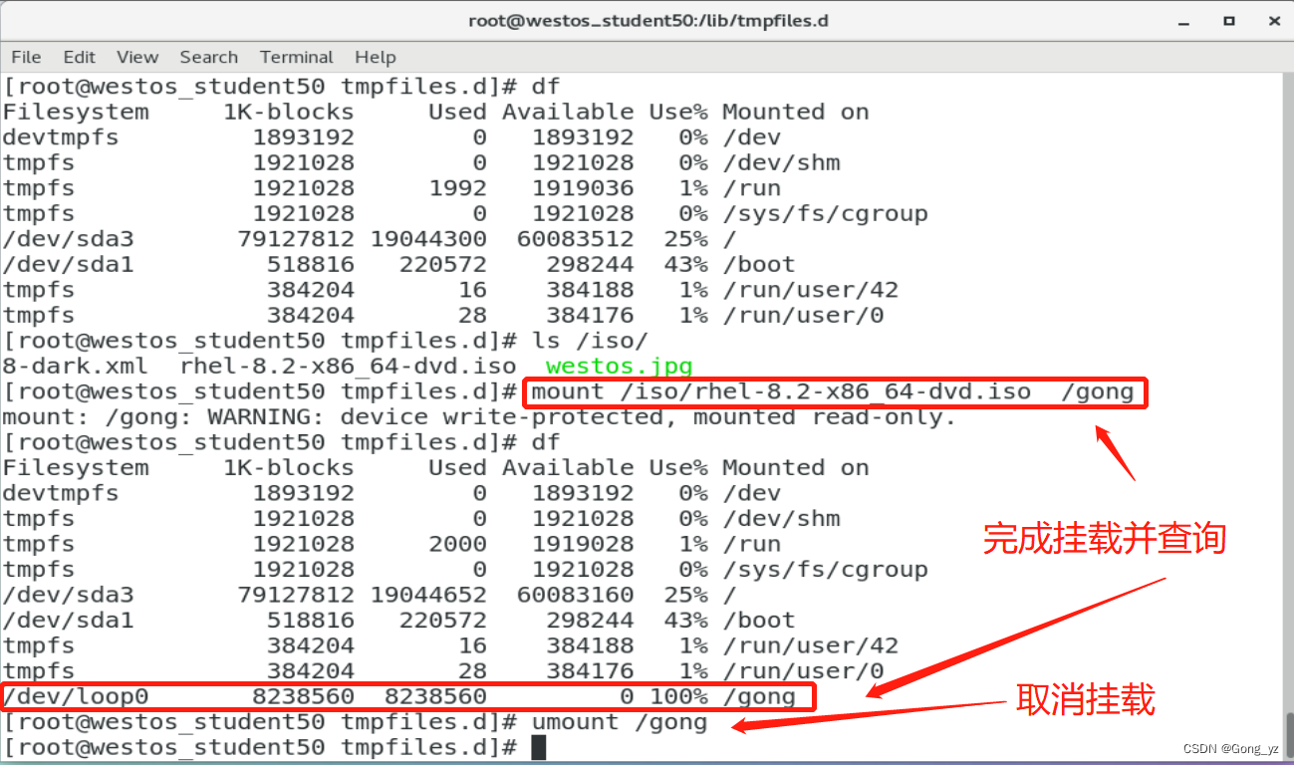Image resolution: width=1294 pixels, height=765 pixels.
Task: Click the /boot mount point text
Action: [758, 264]
